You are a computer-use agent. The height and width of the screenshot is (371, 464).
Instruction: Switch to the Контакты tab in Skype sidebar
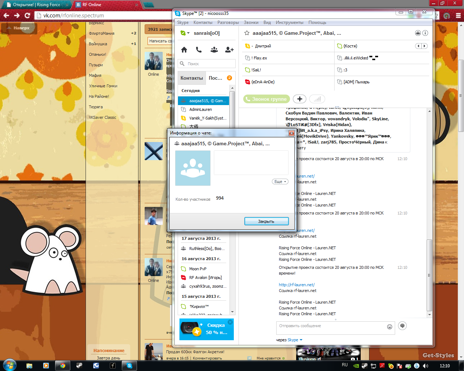tap(192, 78)
